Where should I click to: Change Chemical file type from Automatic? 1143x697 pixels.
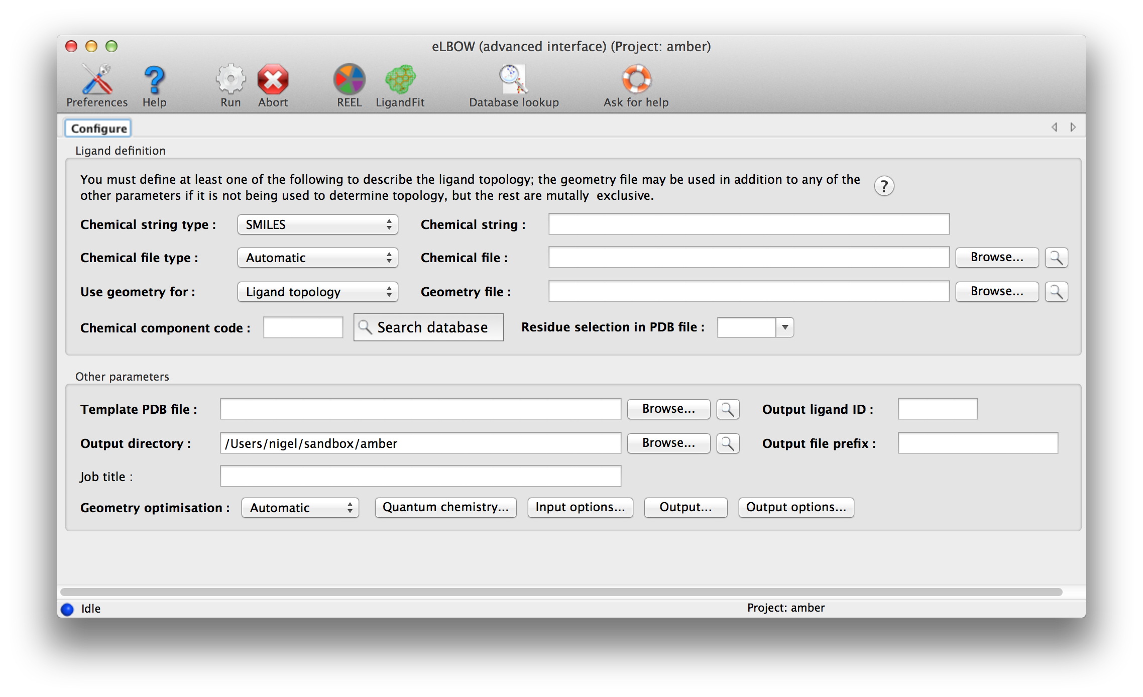(x=317, y=258)
